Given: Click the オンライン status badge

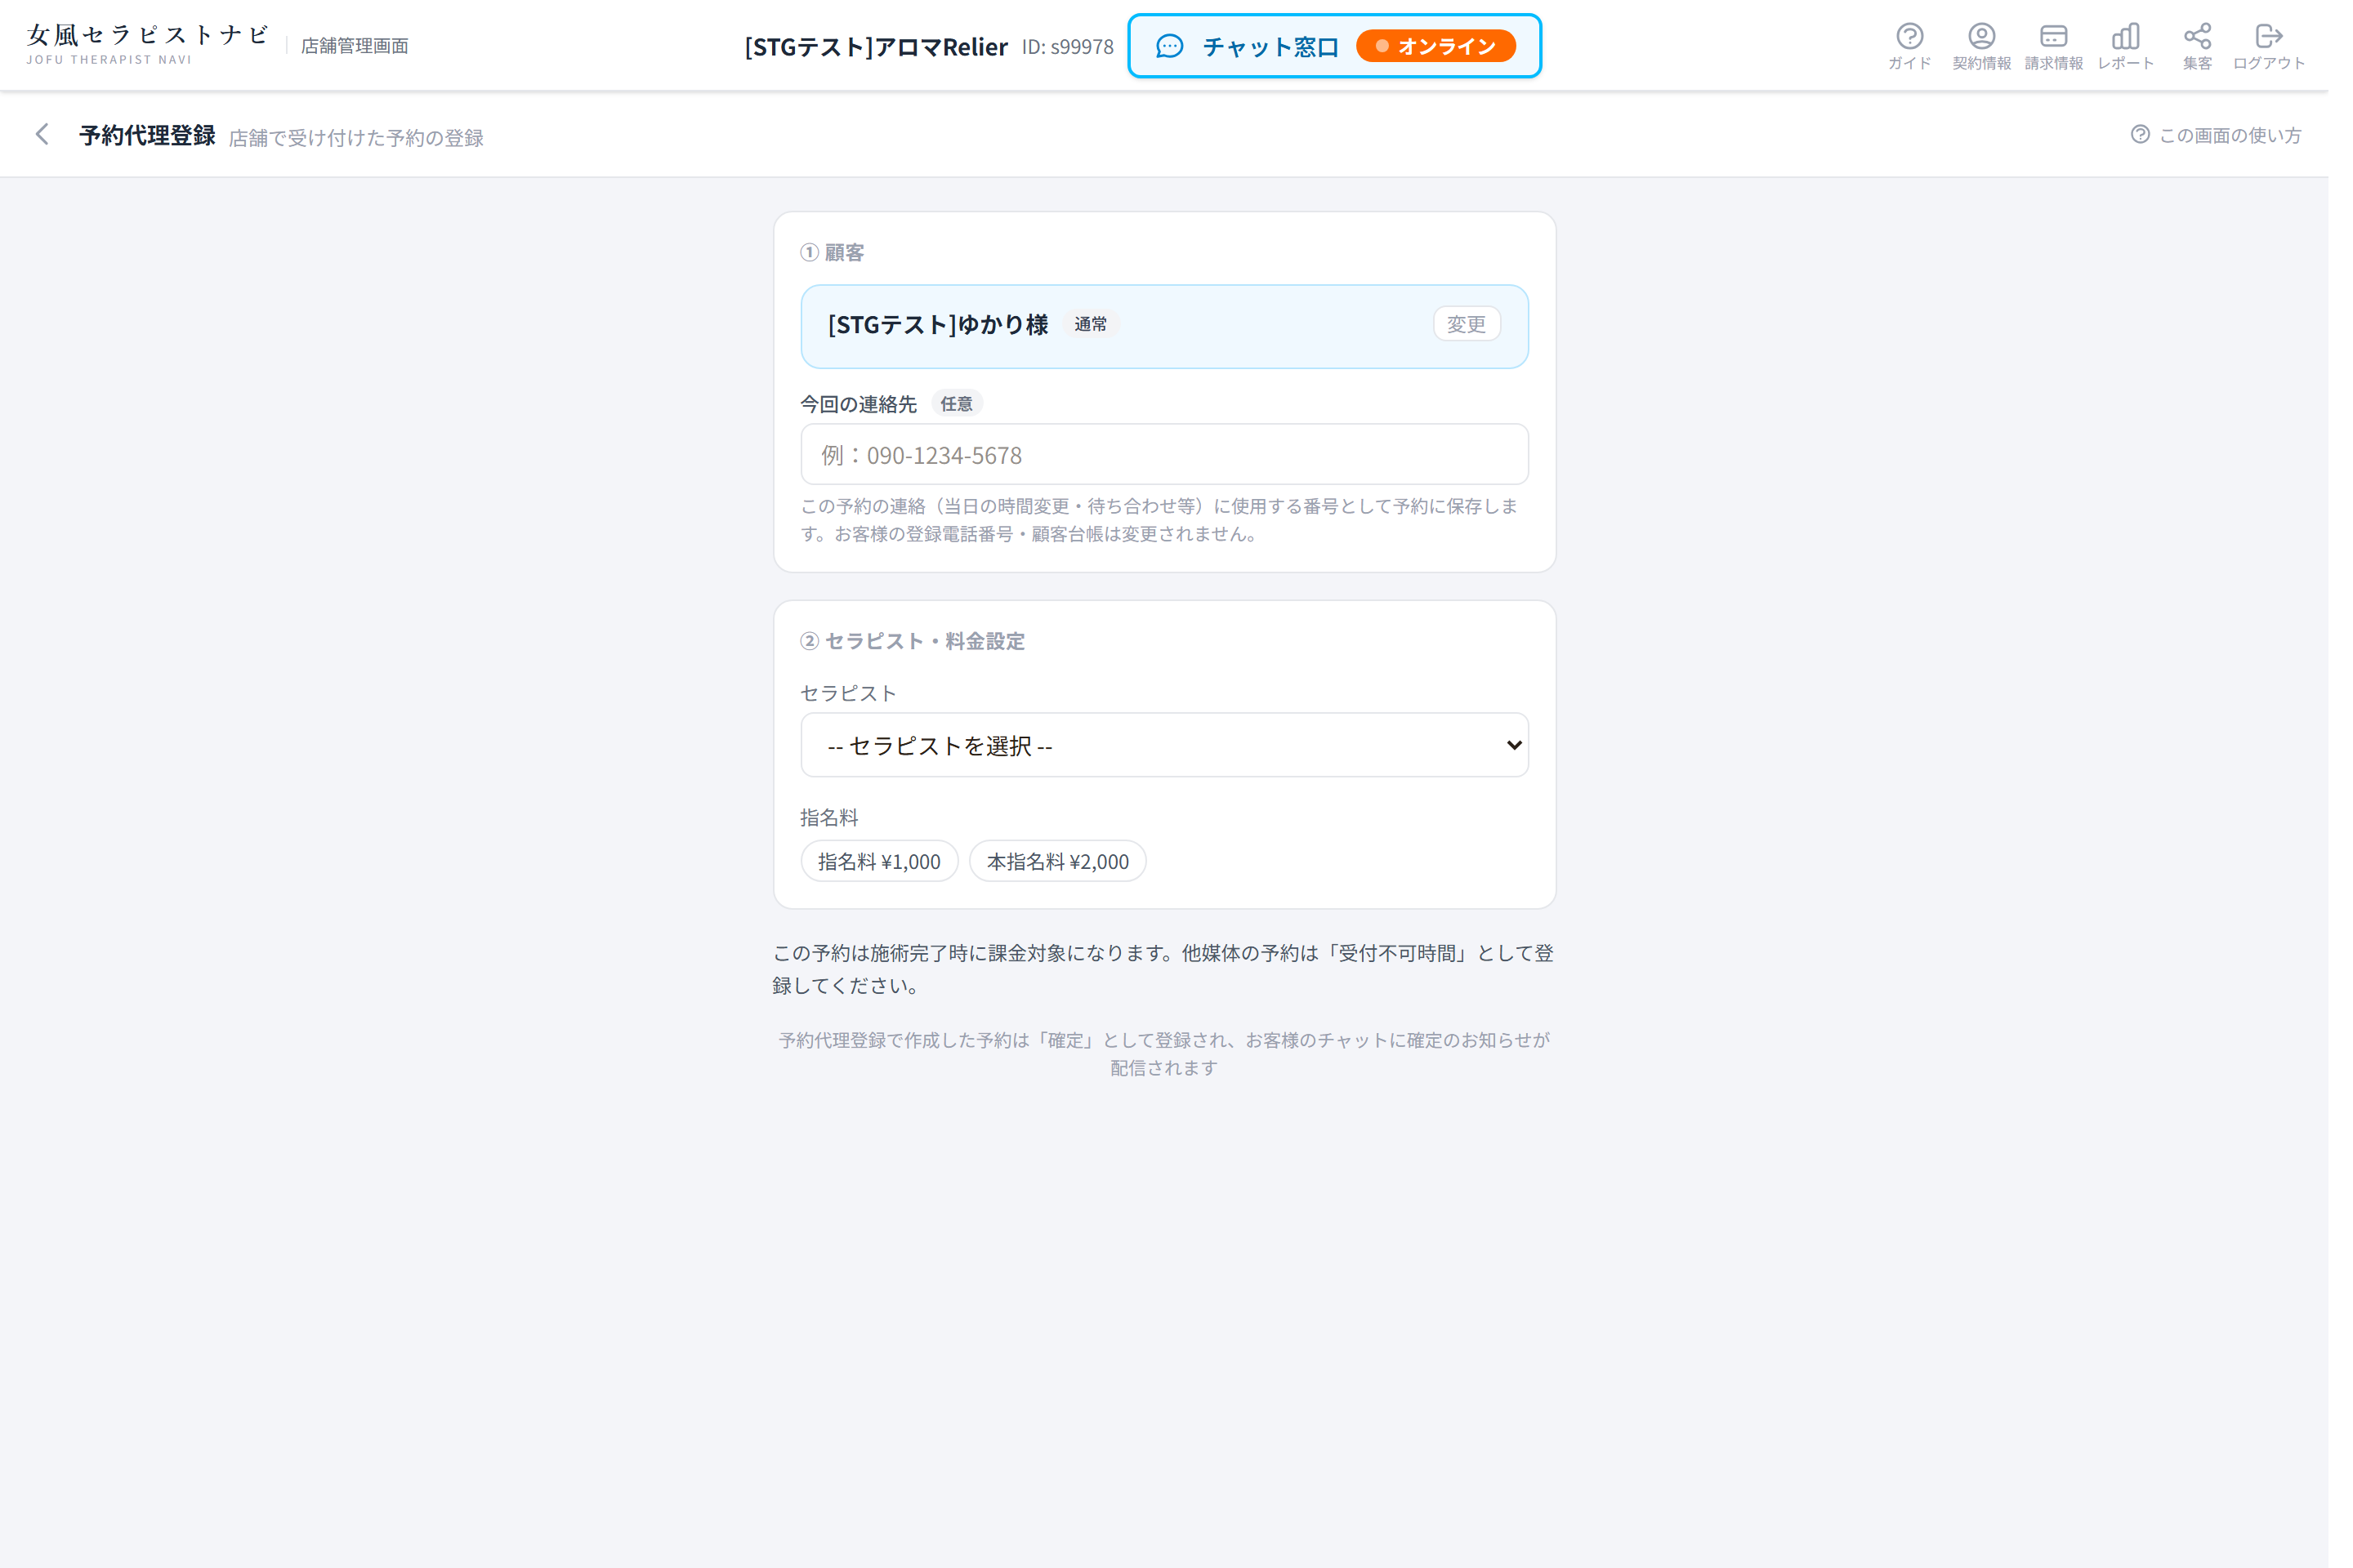Looking at the screenshot, I should pyautogui.click(x=1451, y=46).
